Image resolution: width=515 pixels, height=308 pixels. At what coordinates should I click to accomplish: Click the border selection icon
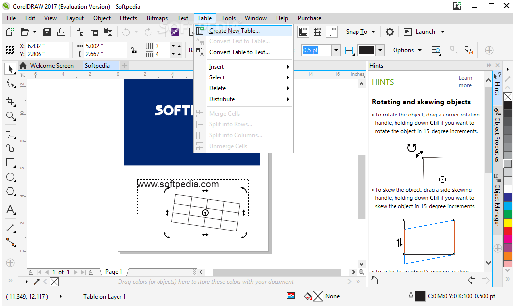pyautogui.click(x=349, y=50)
